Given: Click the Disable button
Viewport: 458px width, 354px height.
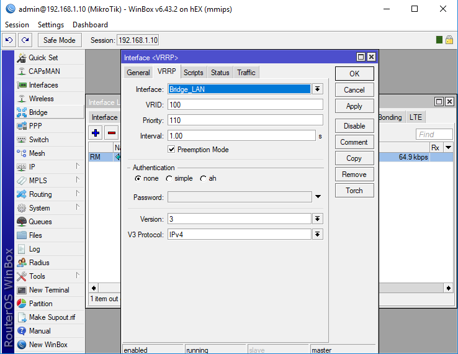Looking at the screenshot, I should point(354,126).
